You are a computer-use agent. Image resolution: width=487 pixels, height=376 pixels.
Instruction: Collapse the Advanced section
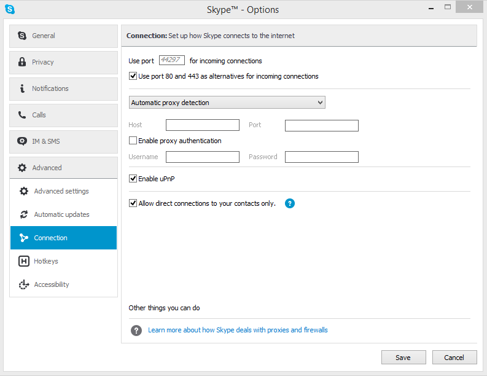click(x=63, y=168)
